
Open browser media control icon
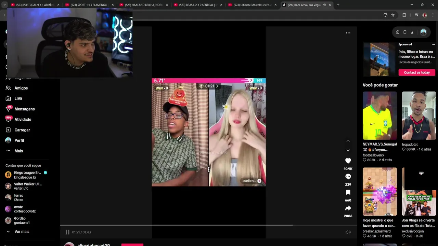[416, 15]
